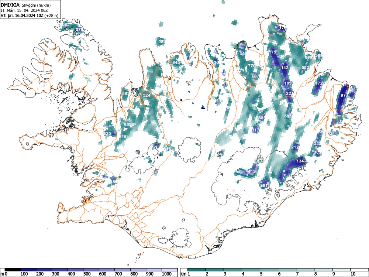Click the visibility value 176 on the map
Viewport: 369px width, 277px height.
[282, 28]
